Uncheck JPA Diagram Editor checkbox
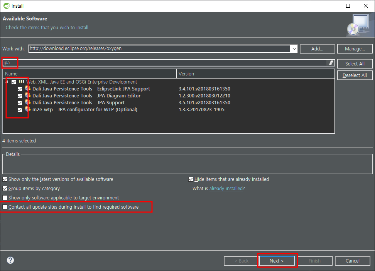 (20, 96)
